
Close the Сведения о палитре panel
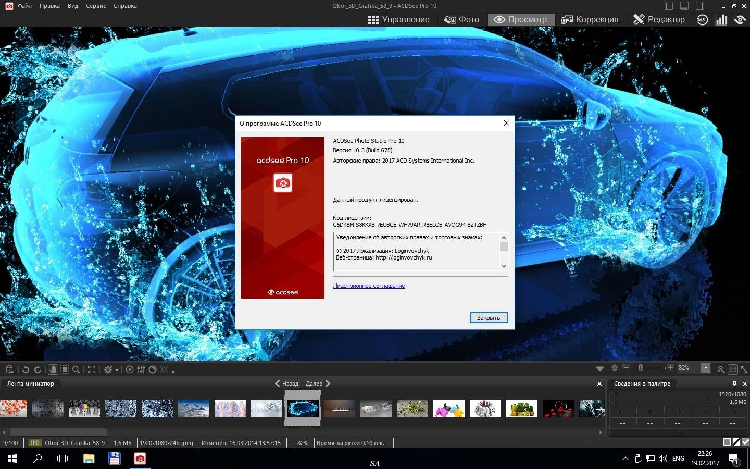(x=744, y=384)
